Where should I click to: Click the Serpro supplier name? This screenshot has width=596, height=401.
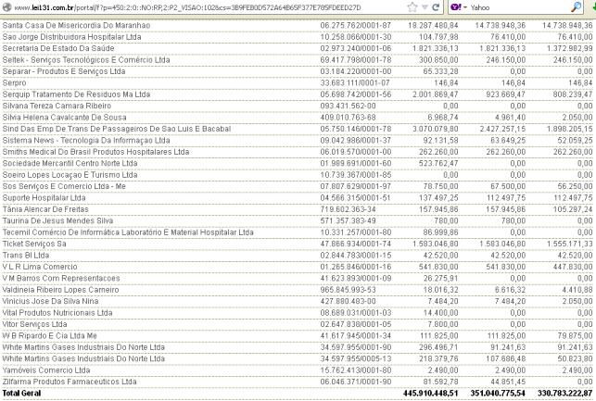14,82
